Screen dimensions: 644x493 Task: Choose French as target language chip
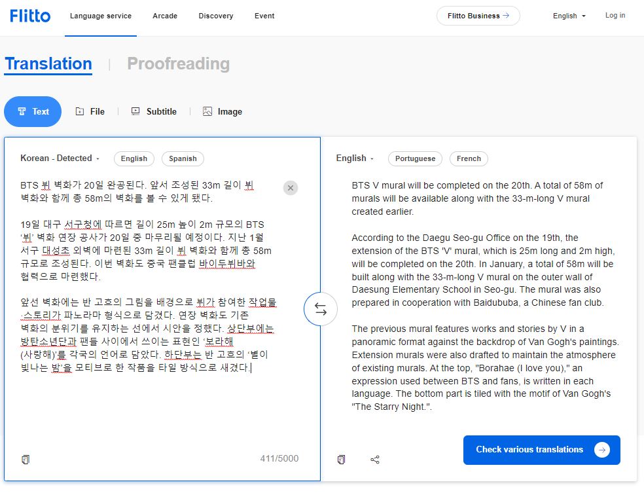click(x=469, y=158)
